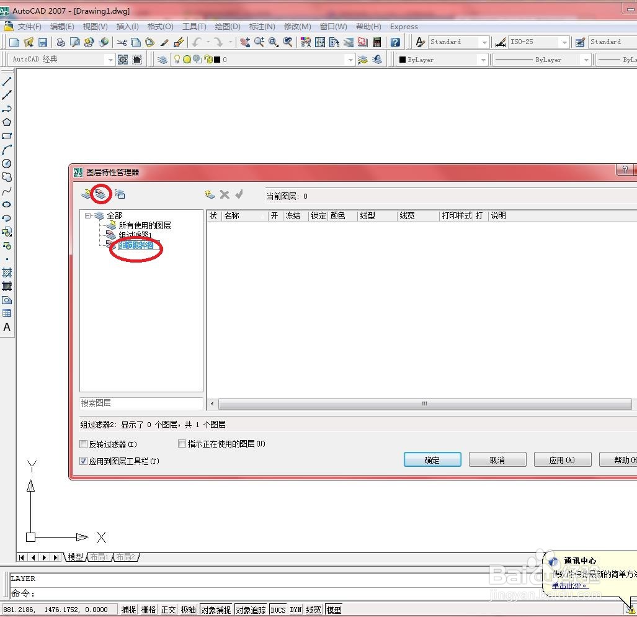Viewport: 637px width, 617px height.
Task: Create New Group Filter in layer manager
Action: click(x=100, y=194)
